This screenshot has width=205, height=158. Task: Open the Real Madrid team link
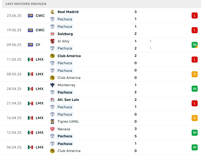[68, 12]
